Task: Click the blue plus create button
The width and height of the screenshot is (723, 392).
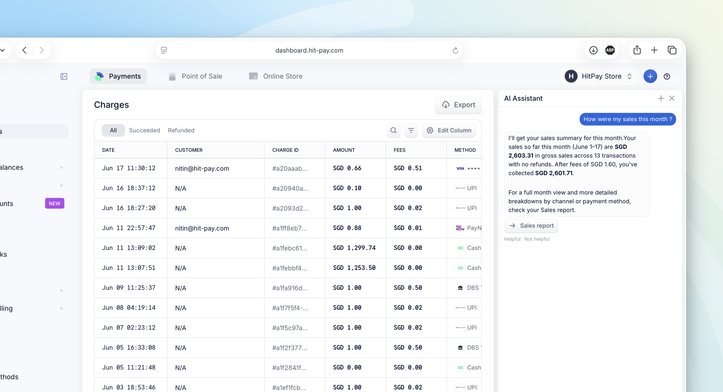Action: click(x=650, y=76)
